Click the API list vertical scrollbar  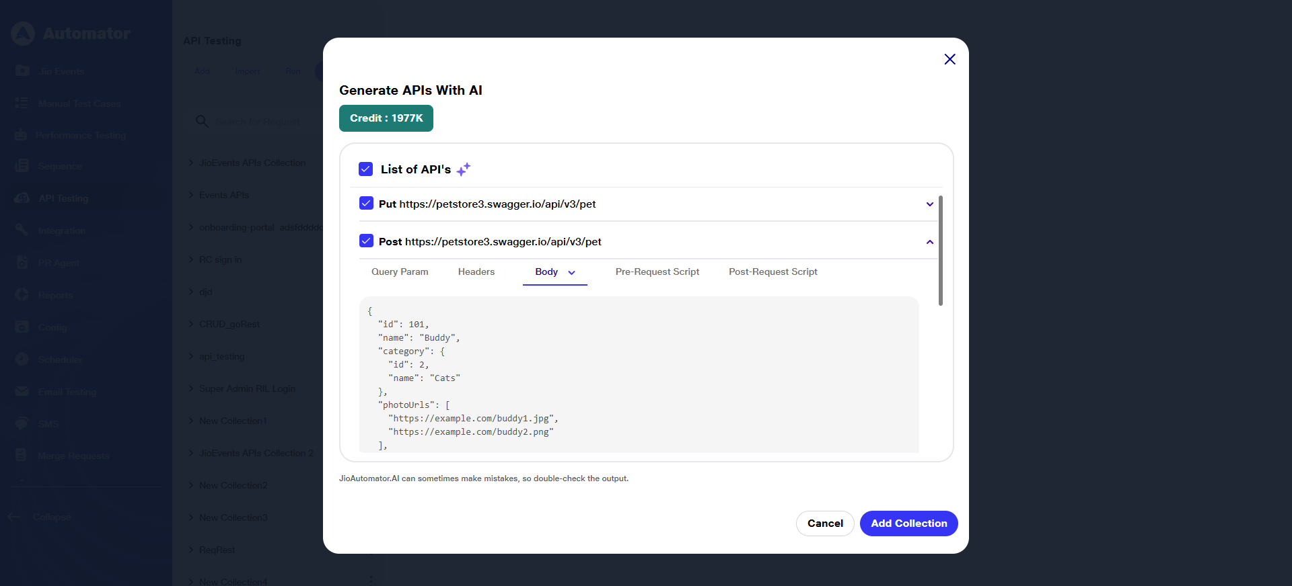[940, 250]
